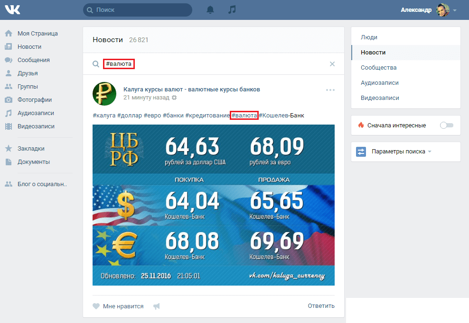The width and height of the screenshot is (469, 323).
Task: Click the #кредитование hashtag
Action: tap(207, 116)
